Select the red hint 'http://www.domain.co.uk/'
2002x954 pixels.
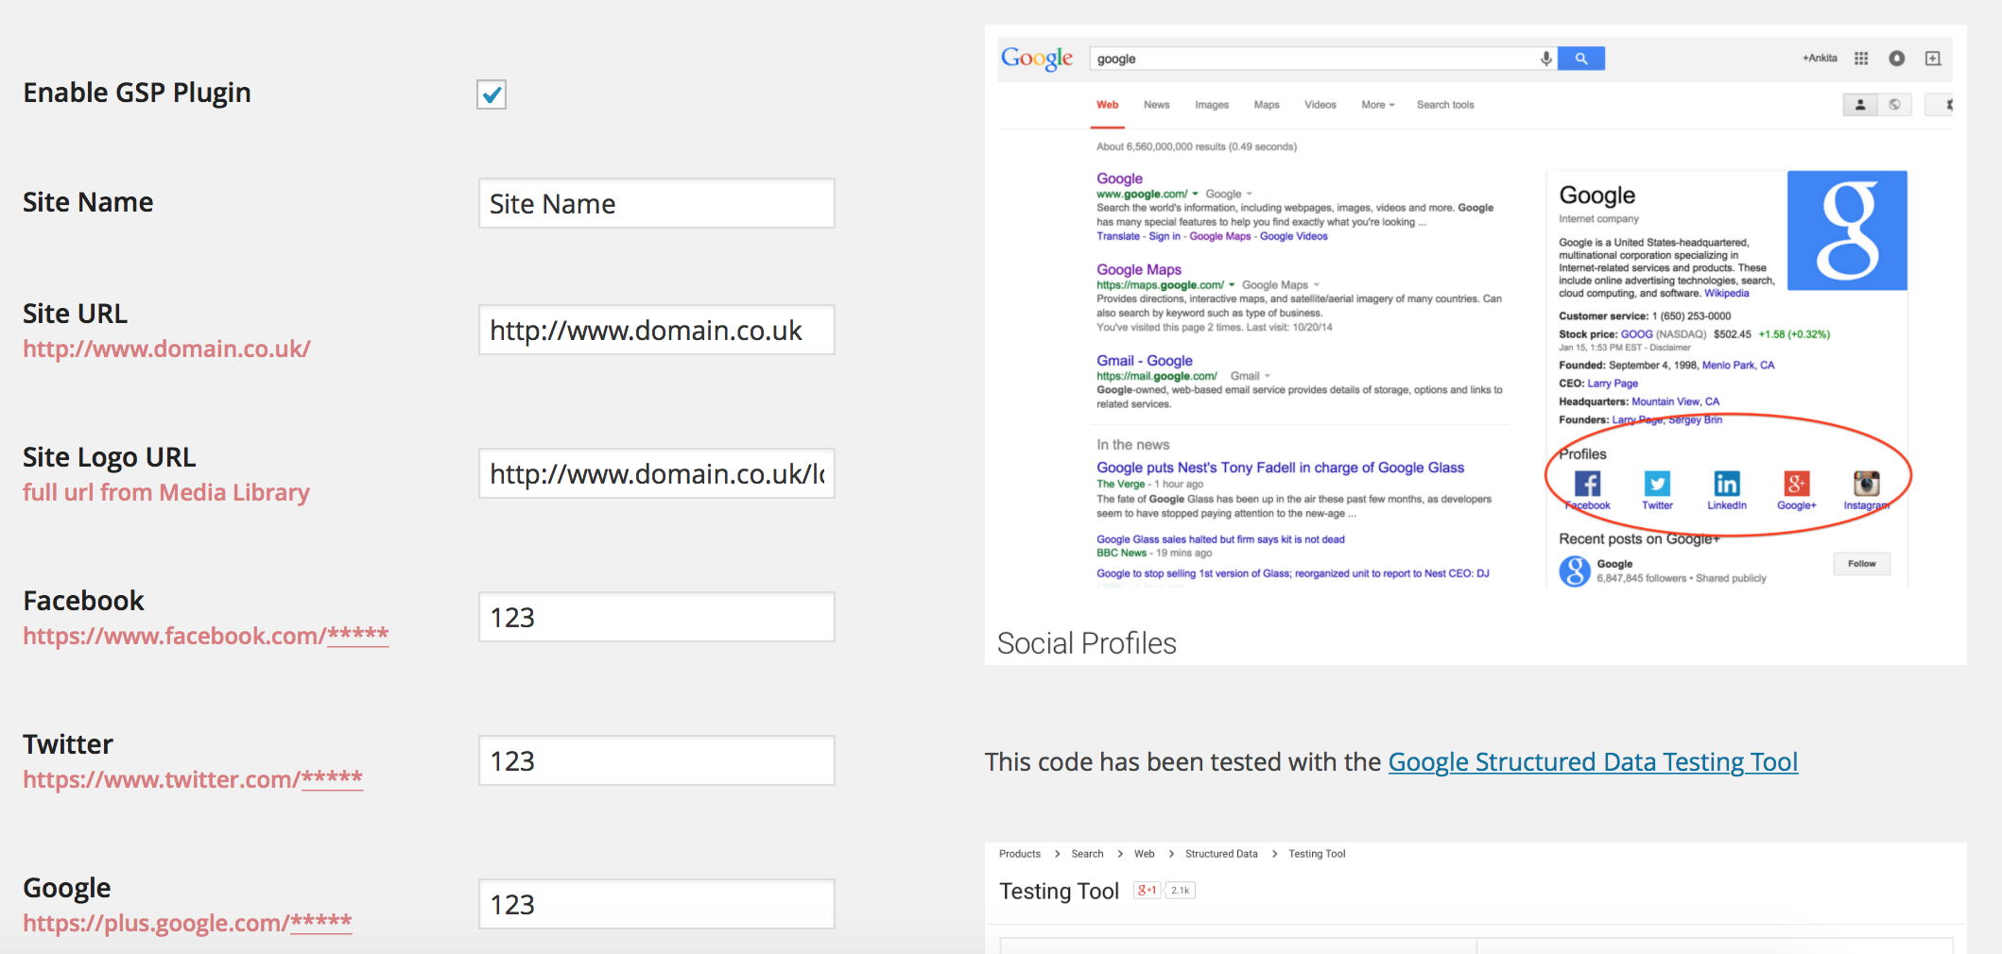pos(166,349)
